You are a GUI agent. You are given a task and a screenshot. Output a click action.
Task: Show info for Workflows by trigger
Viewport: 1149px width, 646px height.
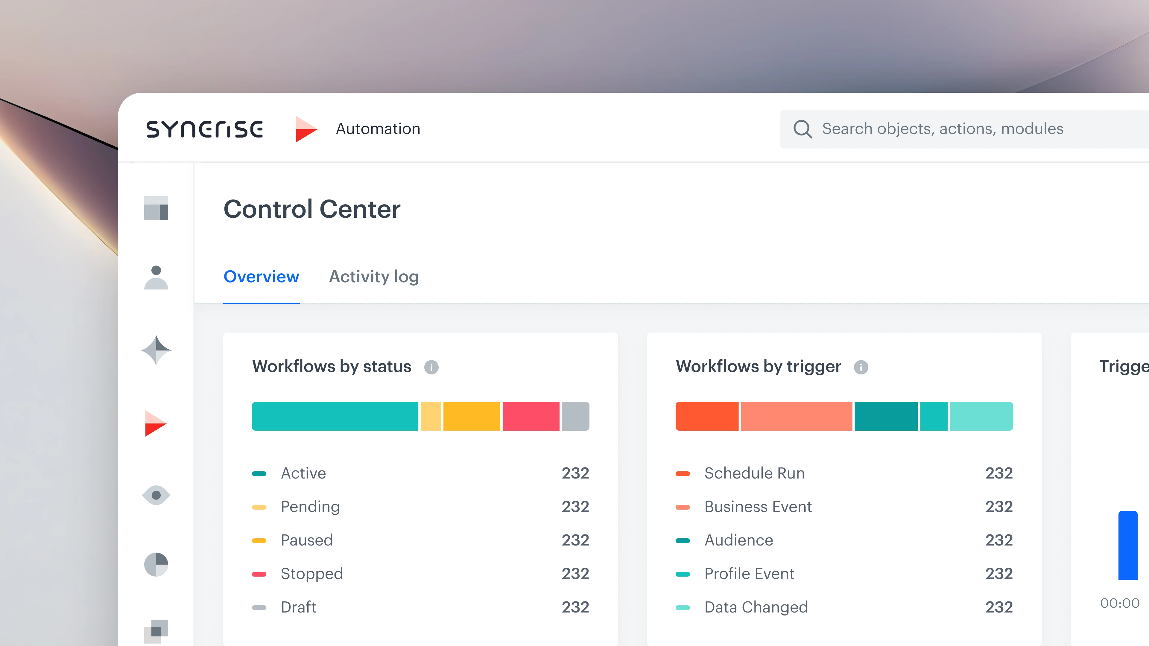click(861, 367)
